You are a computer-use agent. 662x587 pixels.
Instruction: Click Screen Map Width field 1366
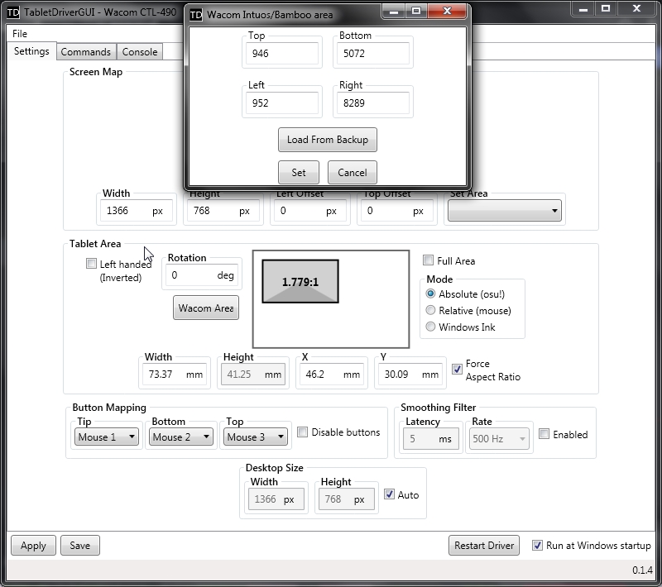pos(137,211)
